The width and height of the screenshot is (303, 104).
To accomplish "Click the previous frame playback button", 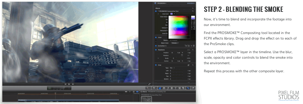I will (x=65, y=84).
